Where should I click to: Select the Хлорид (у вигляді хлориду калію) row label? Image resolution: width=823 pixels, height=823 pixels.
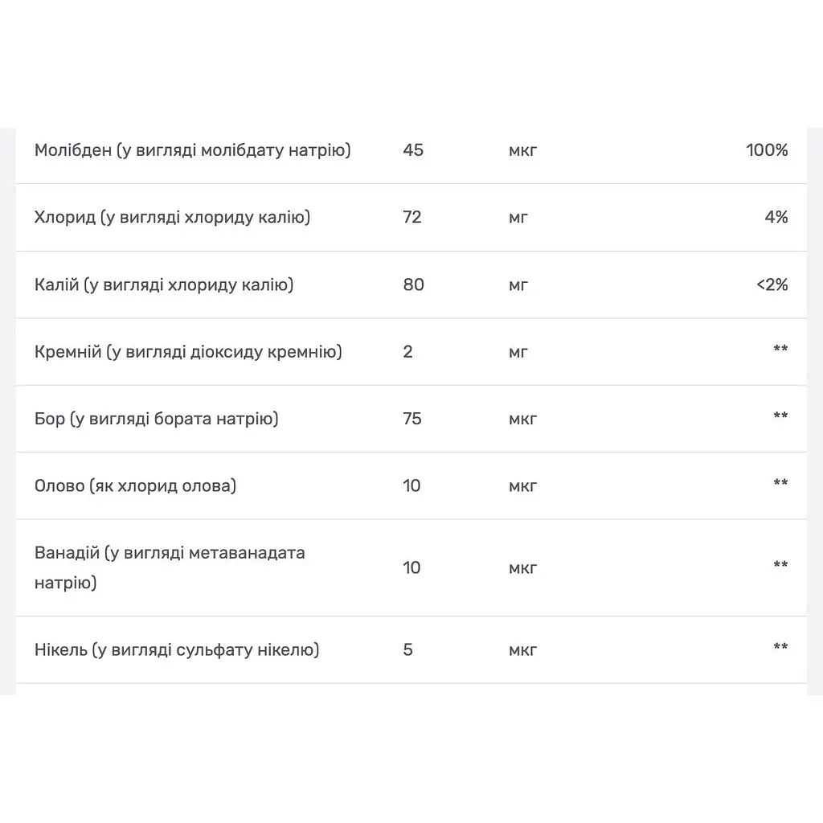172,217
